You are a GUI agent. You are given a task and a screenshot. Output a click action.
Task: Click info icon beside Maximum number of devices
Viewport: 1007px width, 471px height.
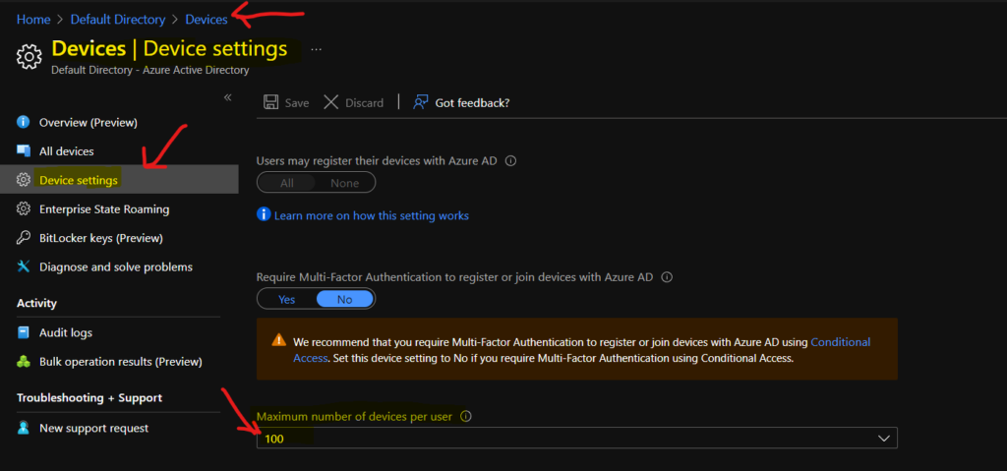click(x=466, y=416)
